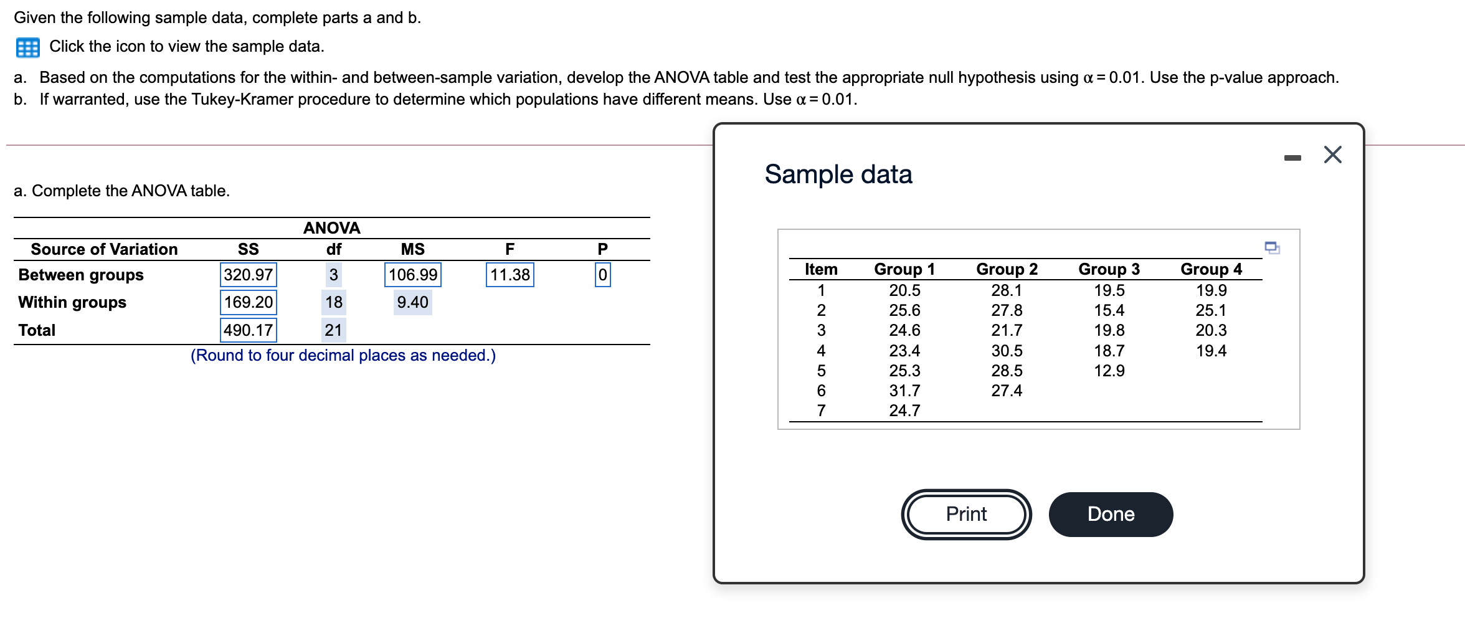The width and height of the screenshot is (1465, 623).
Task: Select the P value field showing 0
Action: coord(602,275)
